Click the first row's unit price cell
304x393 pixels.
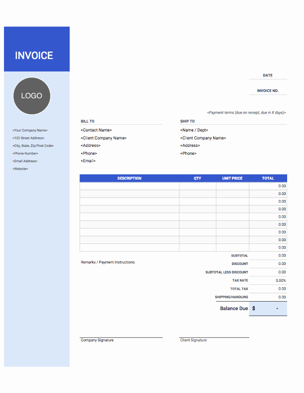click(x=232, y=186)
